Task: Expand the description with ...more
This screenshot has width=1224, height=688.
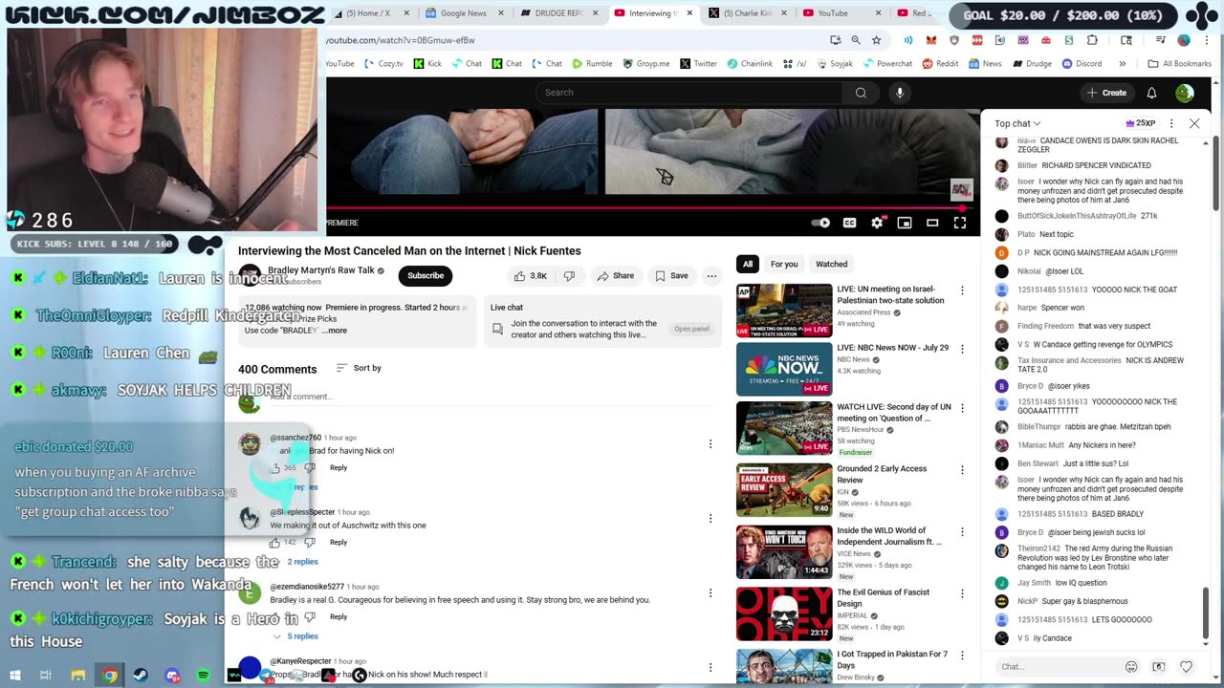Action: coord(336,331)
